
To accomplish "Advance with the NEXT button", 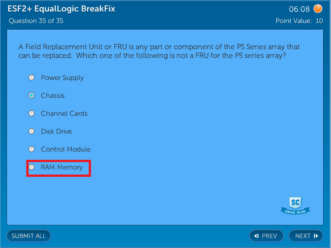I will (x=306, y=236).
